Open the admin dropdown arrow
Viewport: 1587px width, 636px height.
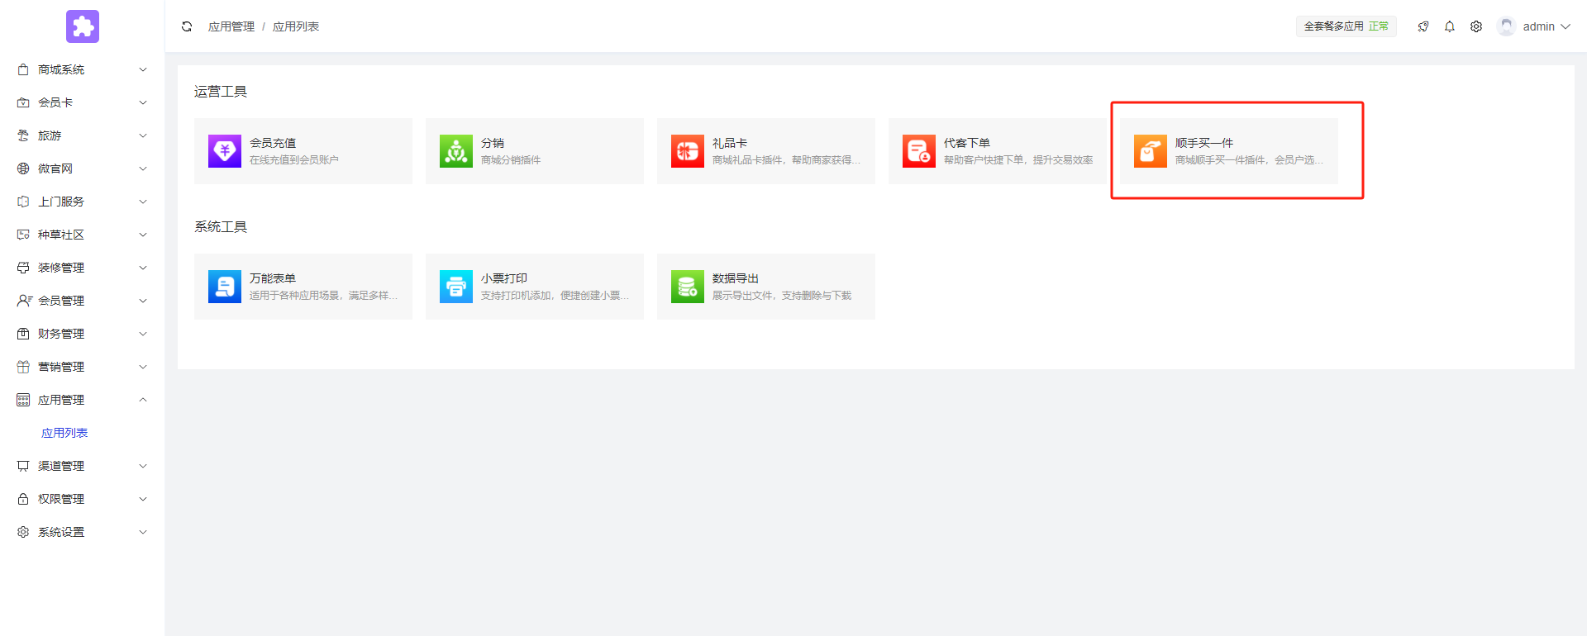tap(1566, 26)
